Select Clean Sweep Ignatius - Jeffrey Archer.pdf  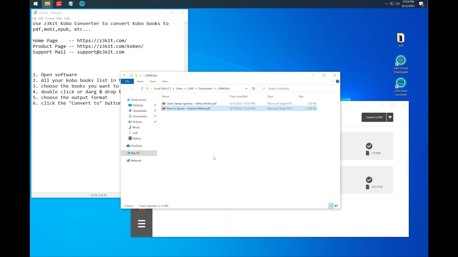coord(239,104)
